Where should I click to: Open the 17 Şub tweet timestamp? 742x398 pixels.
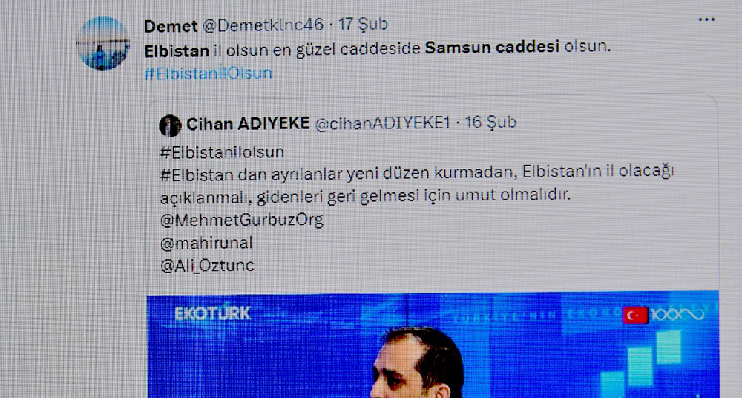point(363,25)
